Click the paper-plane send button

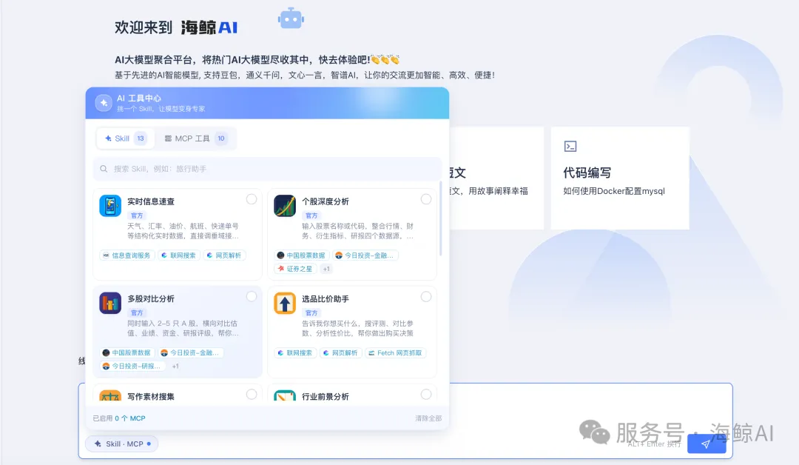pos(707,444)
